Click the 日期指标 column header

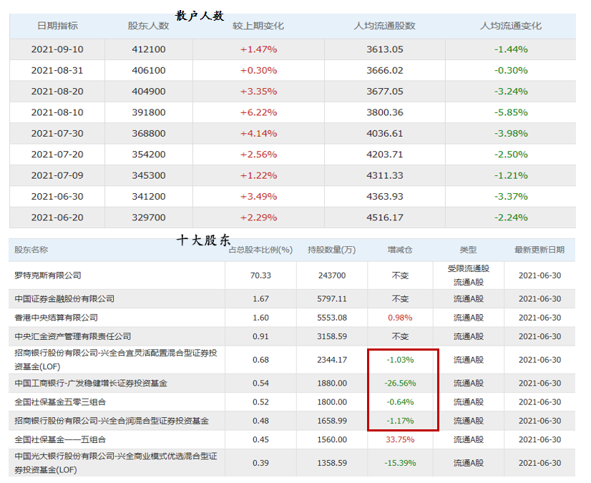click(x=57, y=26)
